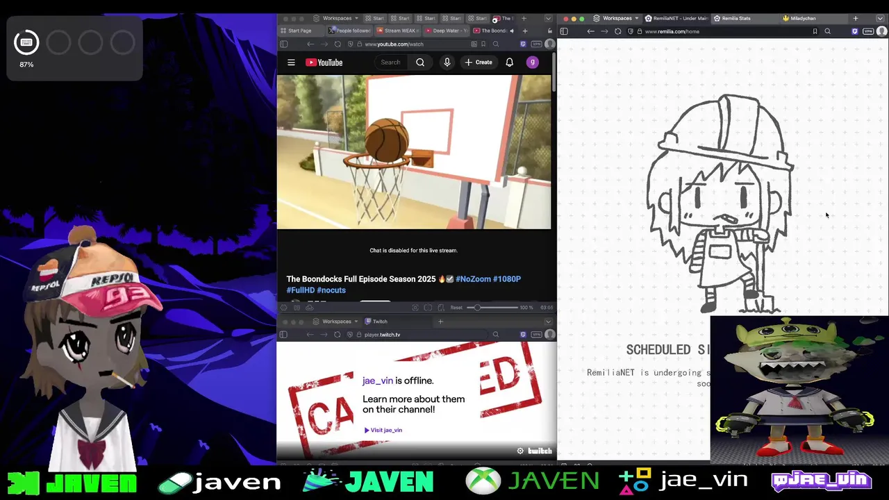The height and width of the screenshot is (500, 889).
Task: Click the #NoZoom hashtag link
Action: 473,279
